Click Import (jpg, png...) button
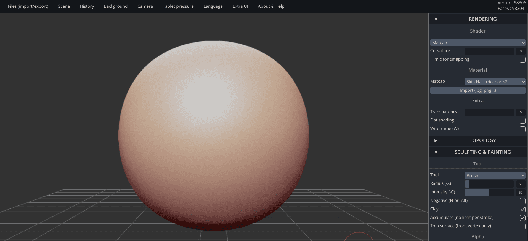528x241 pixels. point(478,90)
